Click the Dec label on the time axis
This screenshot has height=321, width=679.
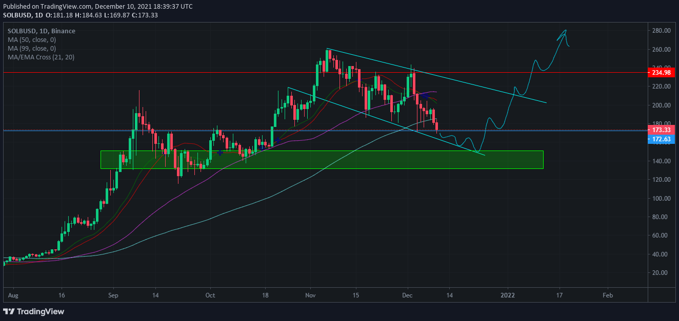coord(408,295)
